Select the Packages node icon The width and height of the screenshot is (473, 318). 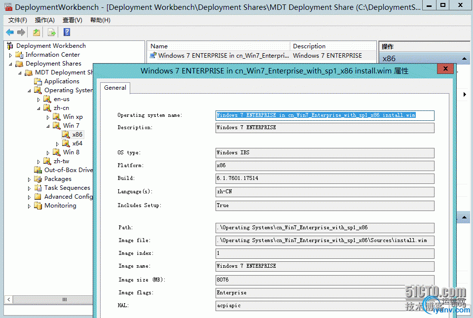38,179
